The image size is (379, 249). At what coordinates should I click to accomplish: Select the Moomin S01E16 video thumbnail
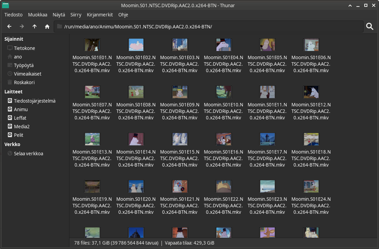[x=224, y=139]
